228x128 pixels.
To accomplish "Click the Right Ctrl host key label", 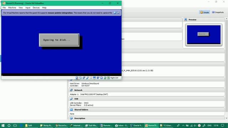I will click(x=114, y=78).
